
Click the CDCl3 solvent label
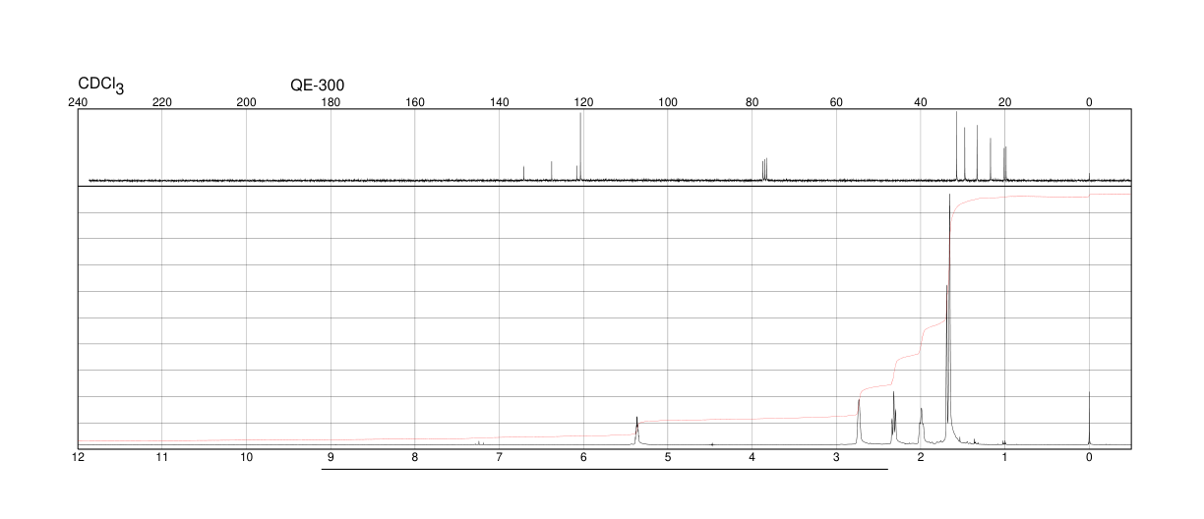point(101,86)
